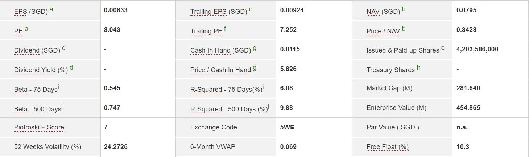Click the Price / Cash In Hand label
529x157 pixels.
tap(220, 70)
